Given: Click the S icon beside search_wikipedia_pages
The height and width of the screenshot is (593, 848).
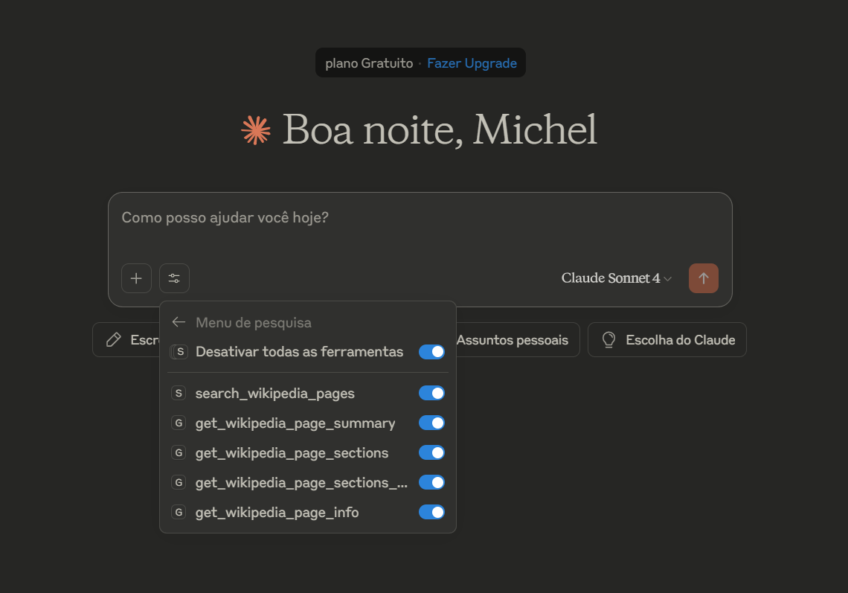Looking at the screenshot, I should pos(179,394).
